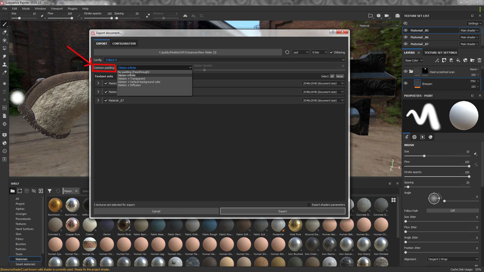Add a fill layer with bucket icon

tap(458, 60)
